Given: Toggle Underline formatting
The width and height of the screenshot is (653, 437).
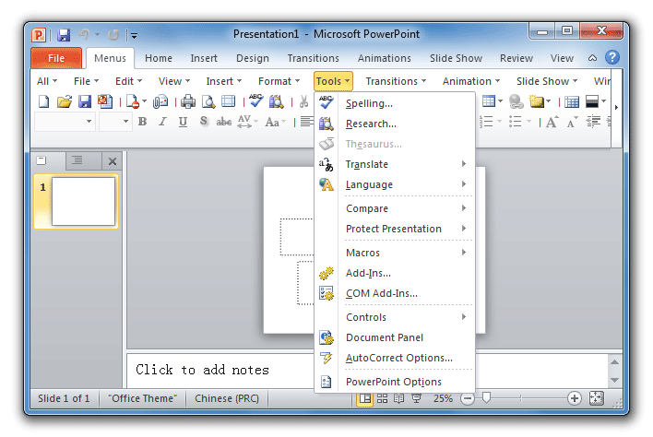Looking at the screenshot, I should click(x=183, y=122).
